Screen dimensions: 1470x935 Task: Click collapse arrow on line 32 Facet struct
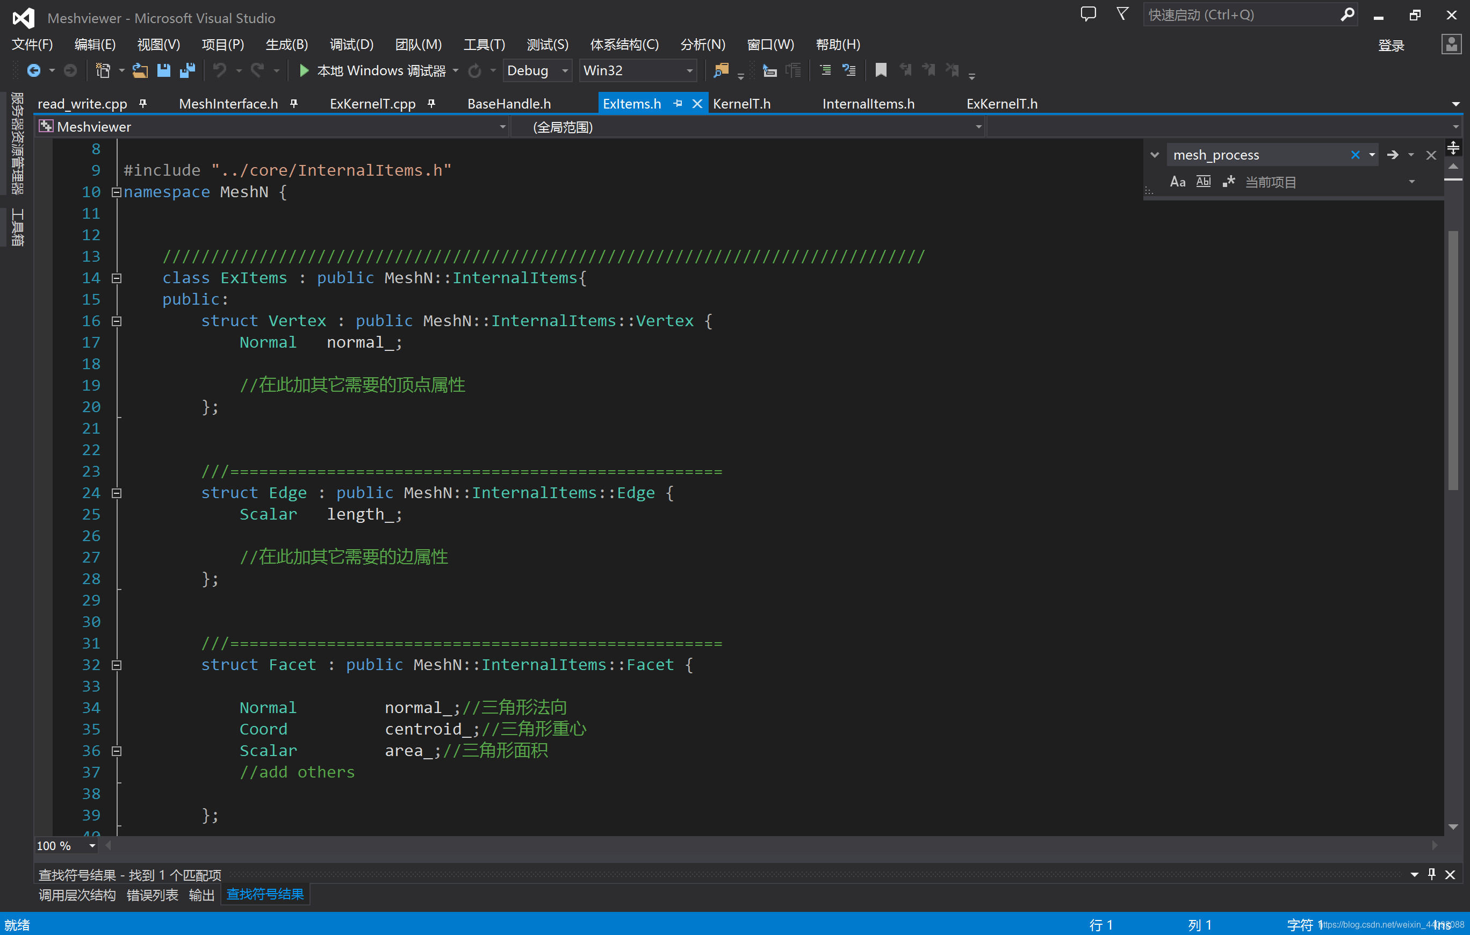tap(117, 664)
